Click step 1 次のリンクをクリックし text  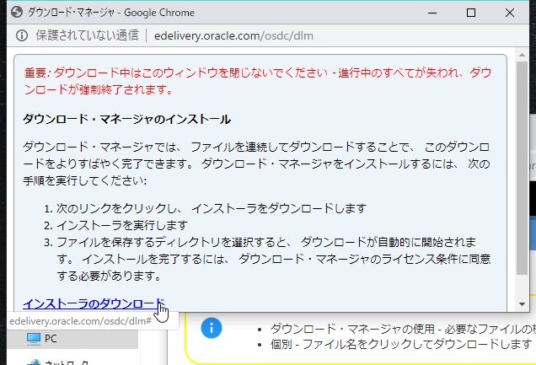point(212,208)
